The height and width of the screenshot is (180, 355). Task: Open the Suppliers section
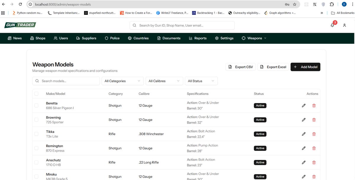tap(86, 38)
